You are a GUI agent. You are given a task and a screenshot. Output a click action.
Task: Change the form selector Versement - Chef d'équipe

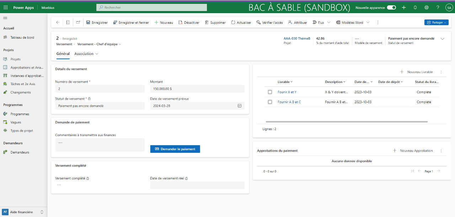pyautogui.click(x=99, y=44)
